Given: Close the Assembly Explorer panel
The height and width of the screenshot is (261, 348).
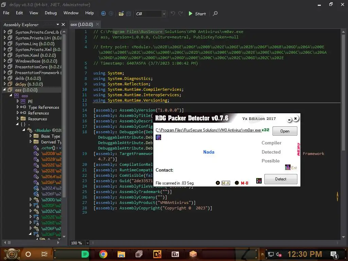Looking at the screenshot, I should [63, 24].
